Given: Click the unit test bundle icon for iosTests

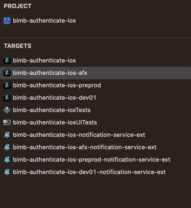Looking at the screenshot, I should [x=7, y=110].
